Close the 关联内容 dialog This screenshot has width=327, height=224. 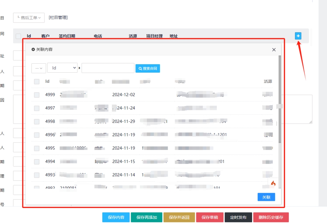pos(274,50)
